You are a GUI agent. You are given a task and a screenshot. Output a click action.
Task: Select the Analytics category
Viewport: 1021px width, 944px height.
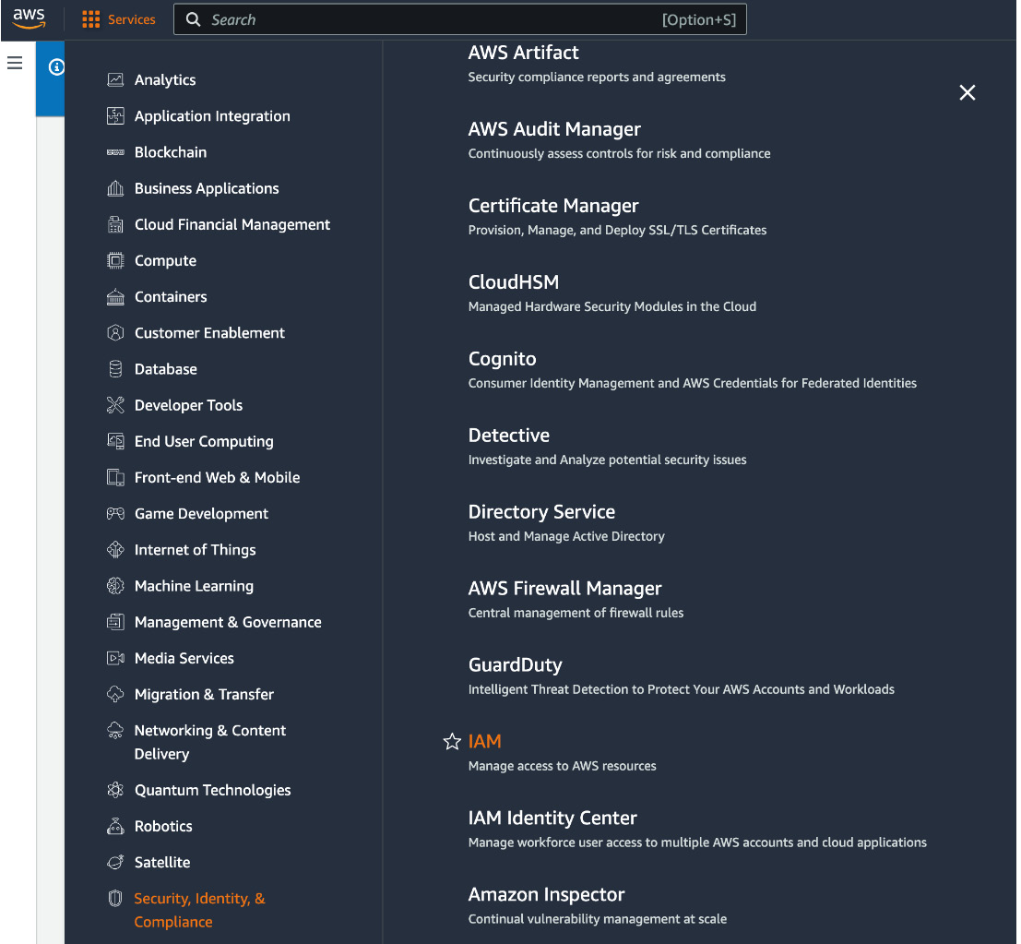point(165,79)
